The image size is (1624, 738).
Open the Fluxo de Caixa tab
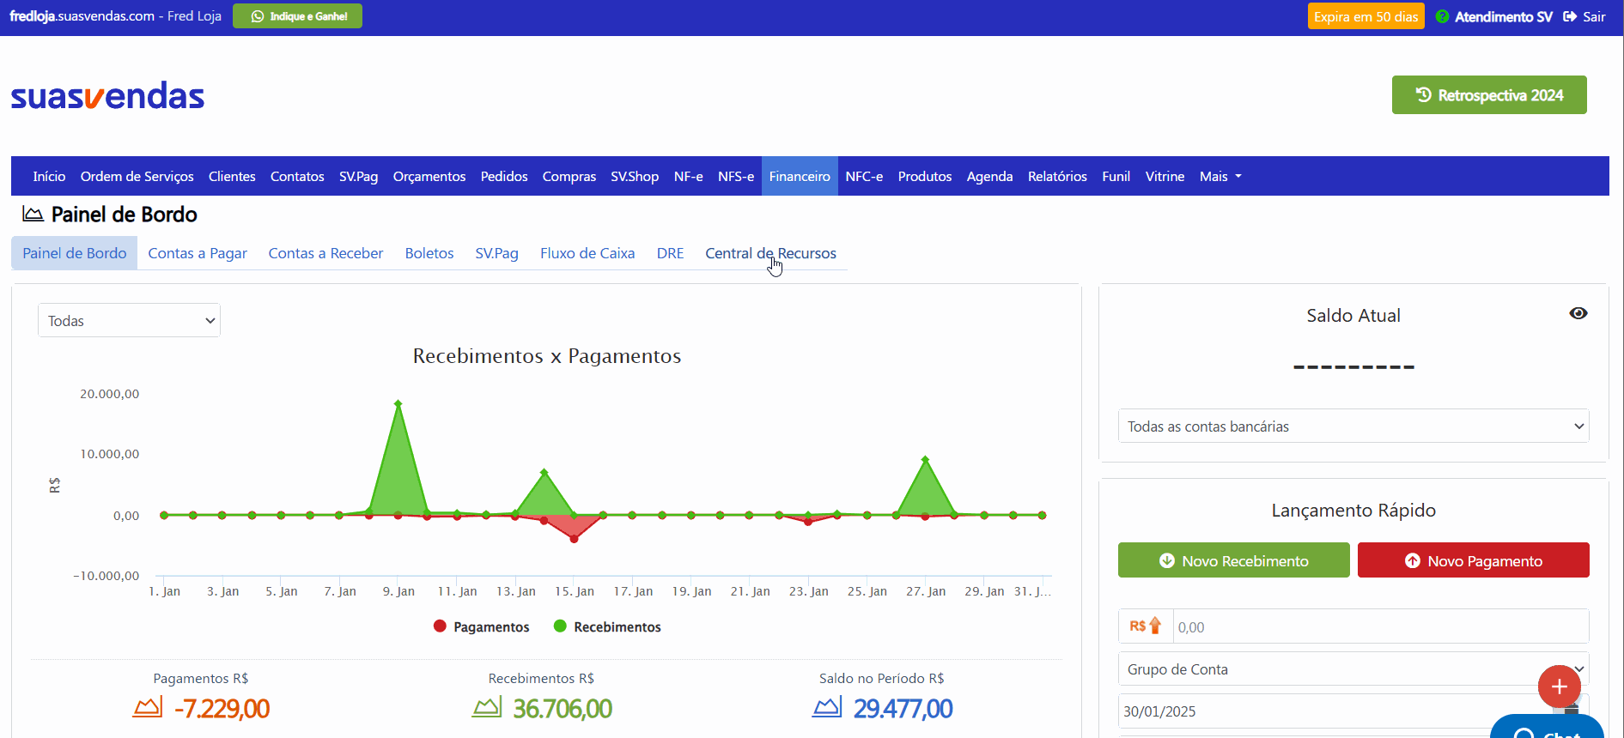pyautogui.click(x=587, y=253)
